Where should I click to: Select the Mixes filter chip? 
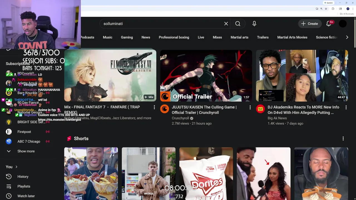pos(217,37)
